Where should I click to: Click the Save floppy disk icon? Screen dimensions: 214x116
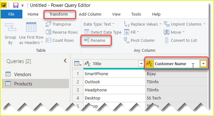16,5
